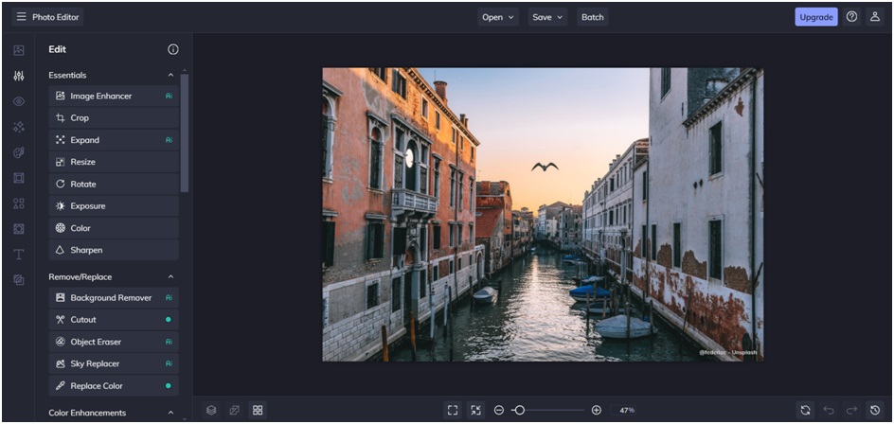Select the Crop tool
The image size is (894, 424).
[114, 118]
